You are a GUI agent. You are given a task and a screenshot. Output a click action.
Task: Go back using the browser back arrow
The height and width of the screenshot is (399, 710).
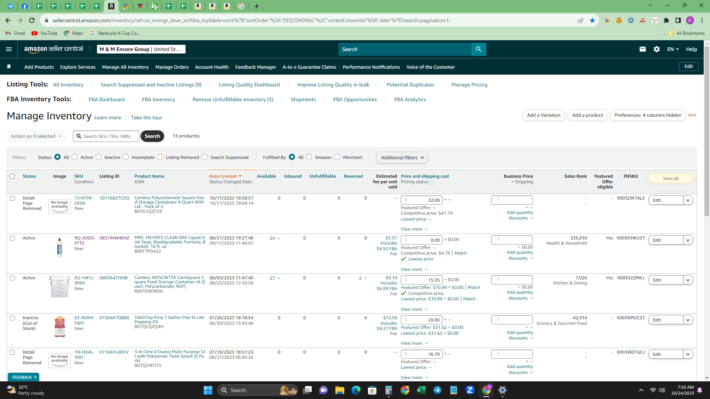pos(8,20)
